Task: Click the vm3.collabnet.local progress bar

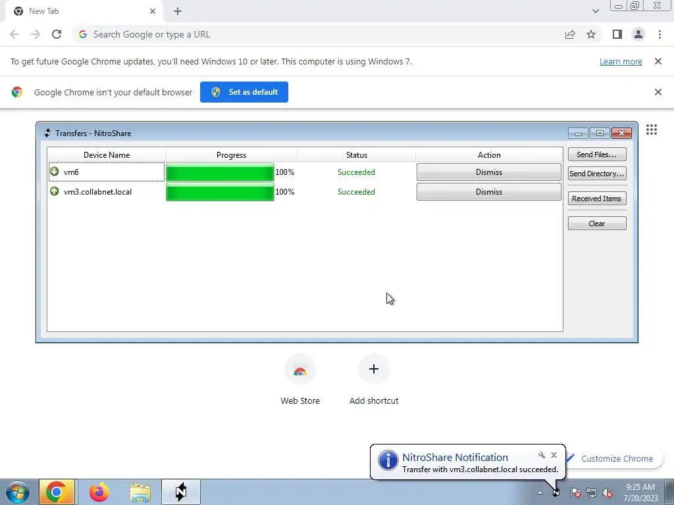Action: (x=220, y=192)
